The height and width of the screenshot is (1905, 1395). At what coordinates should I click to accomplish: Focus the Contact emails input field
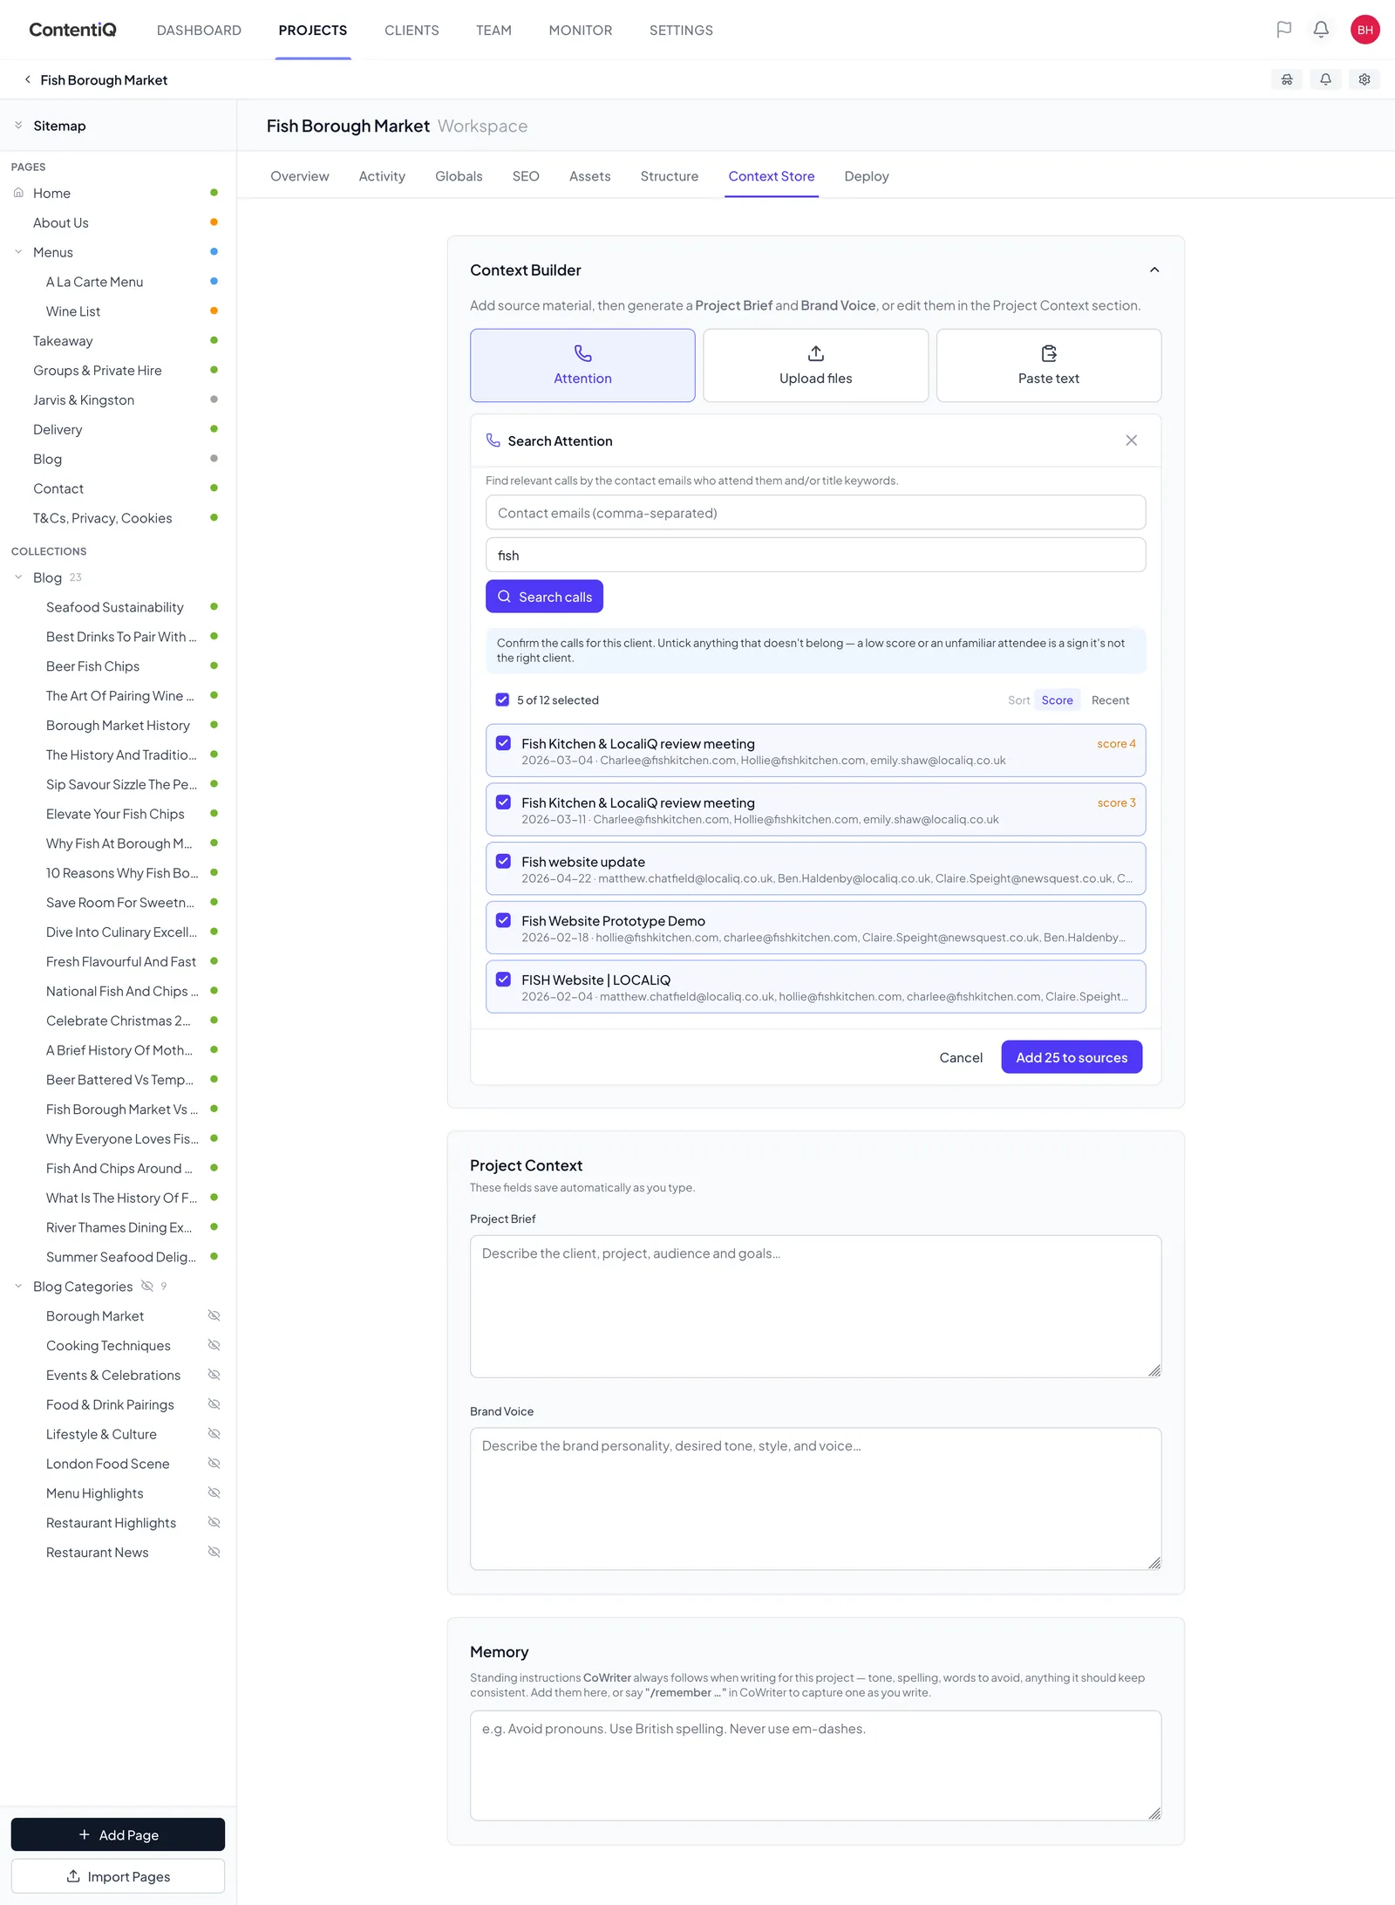815,513
